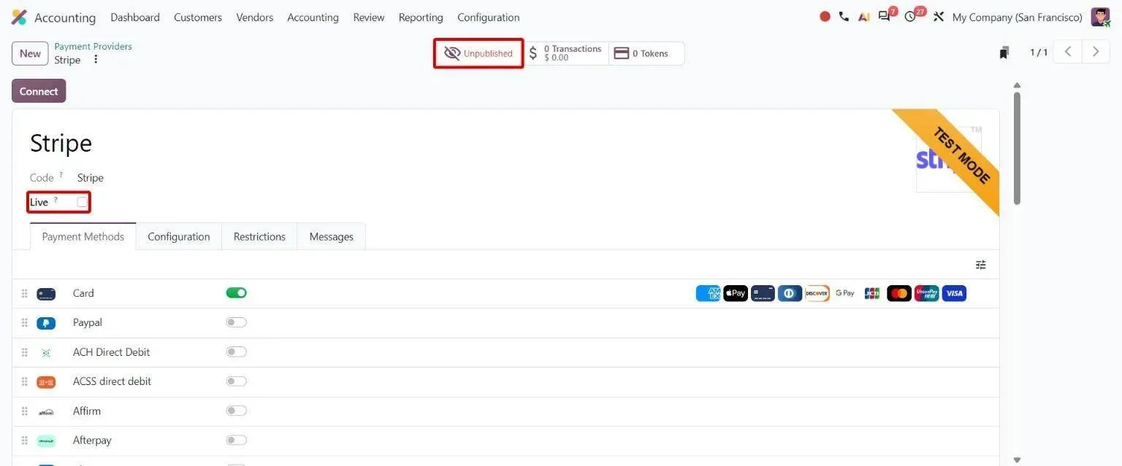Open the Accounting app home logo

pyautogui.click(x=19, y=18)
